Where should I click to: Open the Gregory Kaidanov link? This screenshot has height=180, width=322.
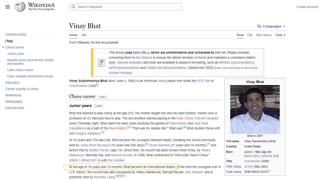(x=88, y=134)
